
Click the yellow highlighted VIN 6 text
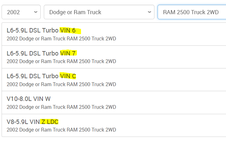click(x=70, y=31)
